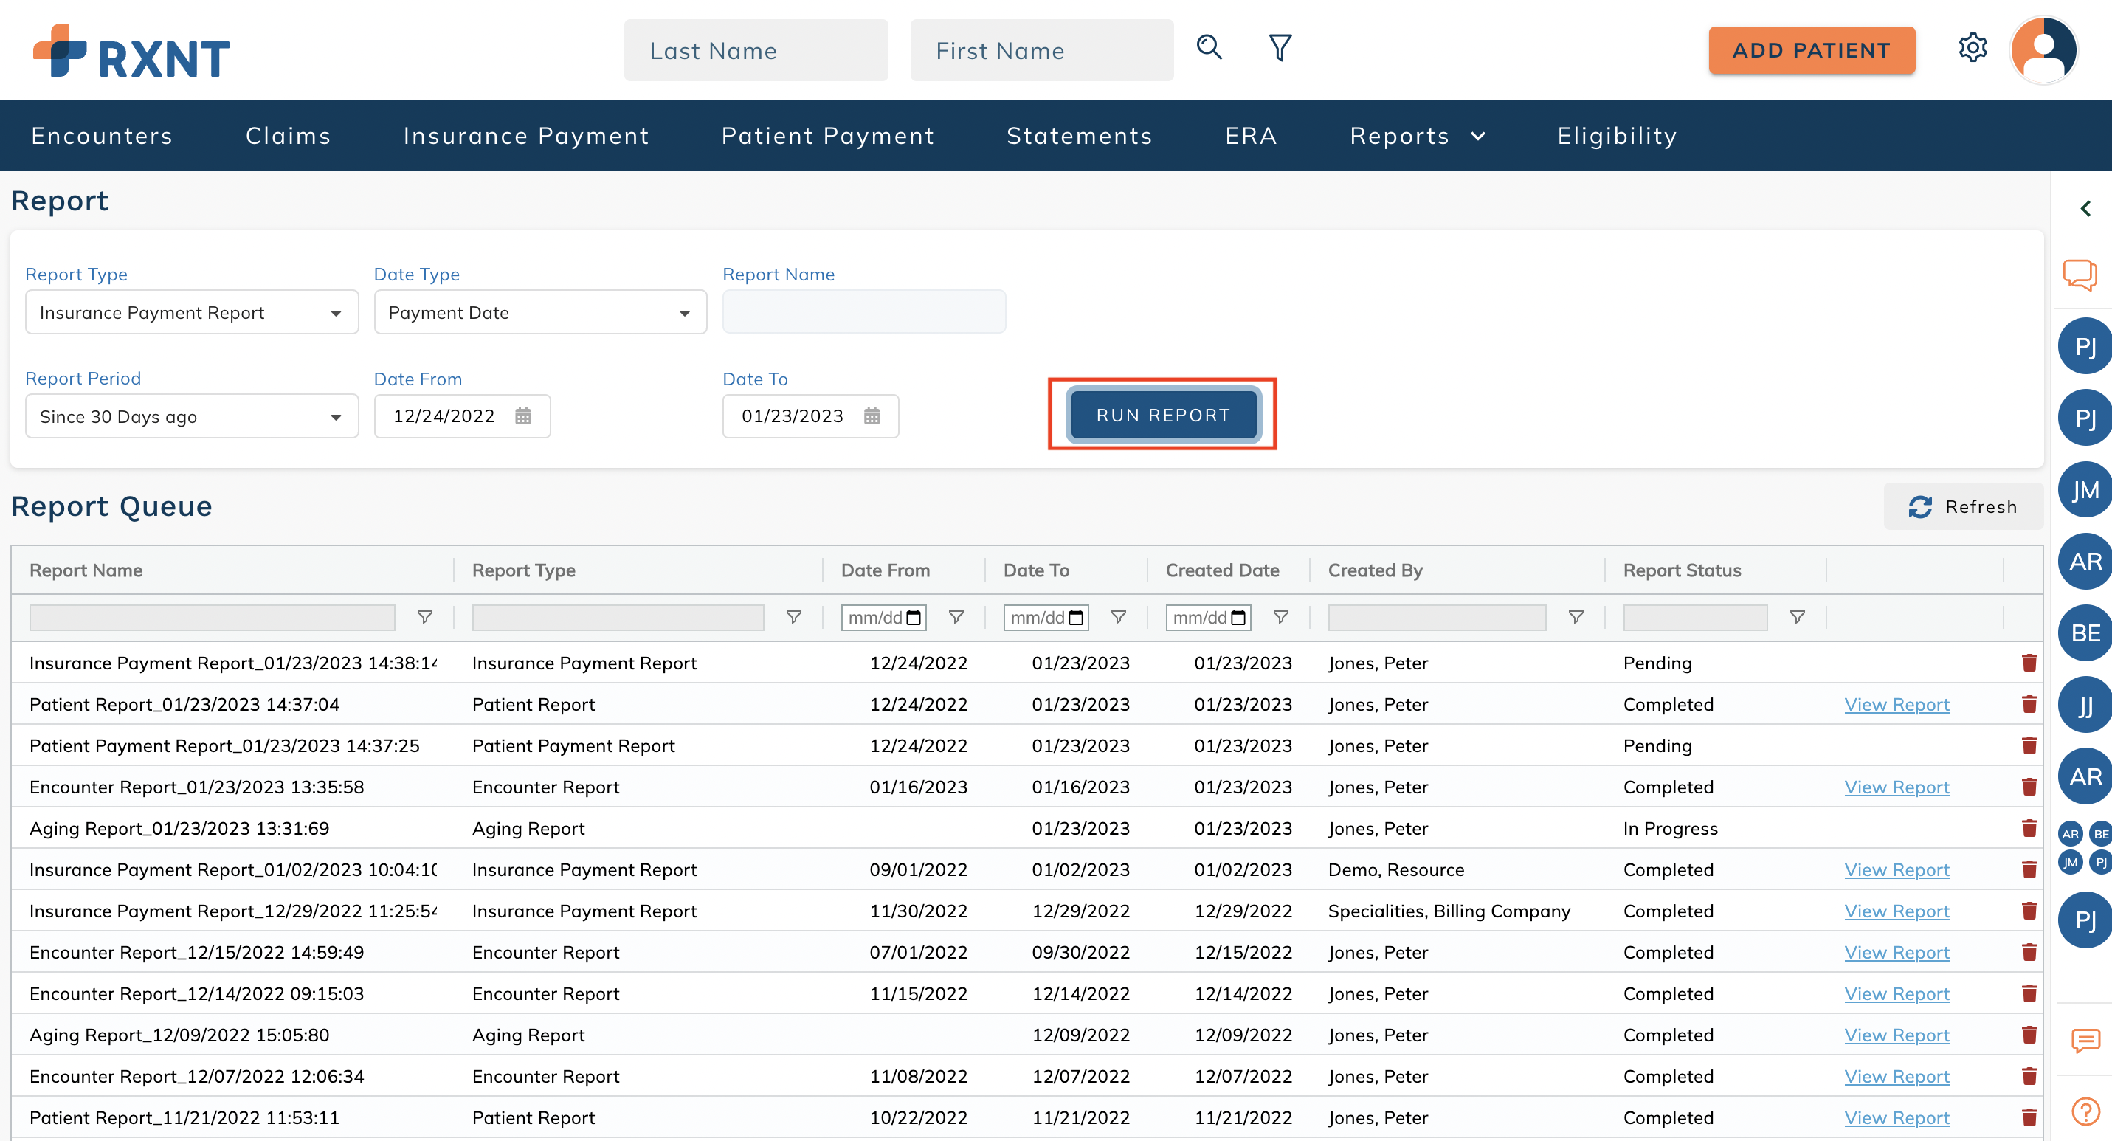Click the 'Demo, Resource' cell
Screen dimensions: 2112x1141
(x=1395, y=869)
